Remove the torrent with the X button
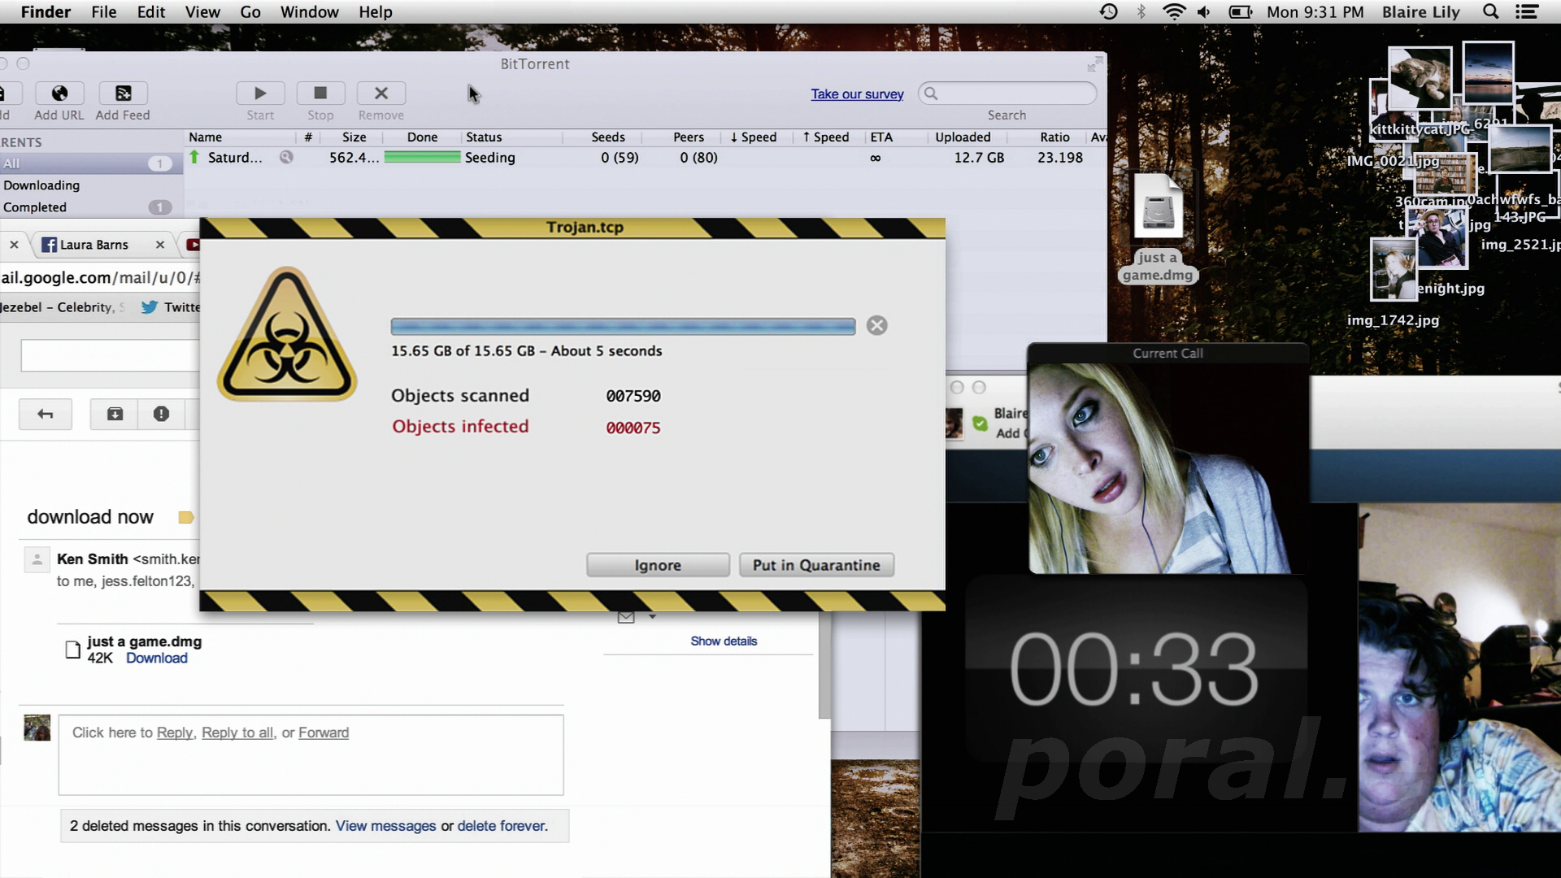Screen dimensions: 1561x878 click(x=380, y=93)
